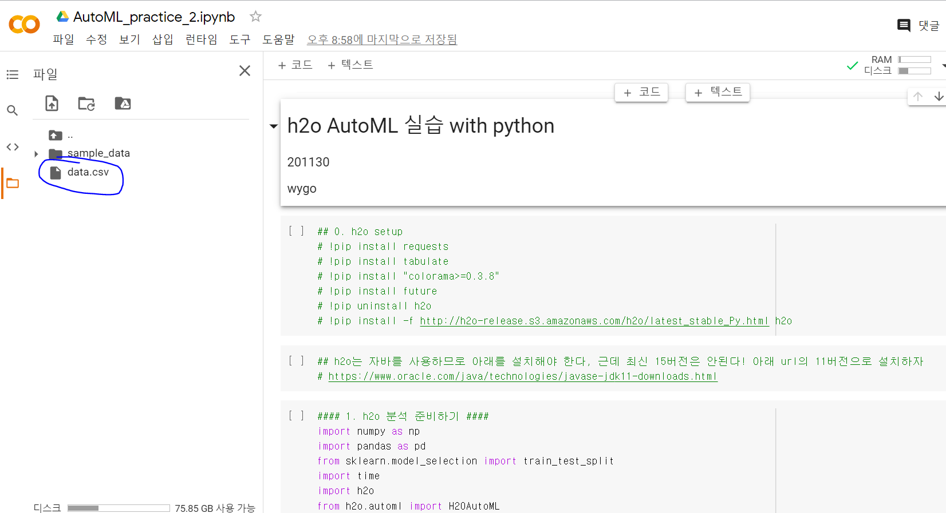Click the heading h2o AutoML 실습 with python
Viewport: 946px width, 513px height.
[x=421, y=126]
